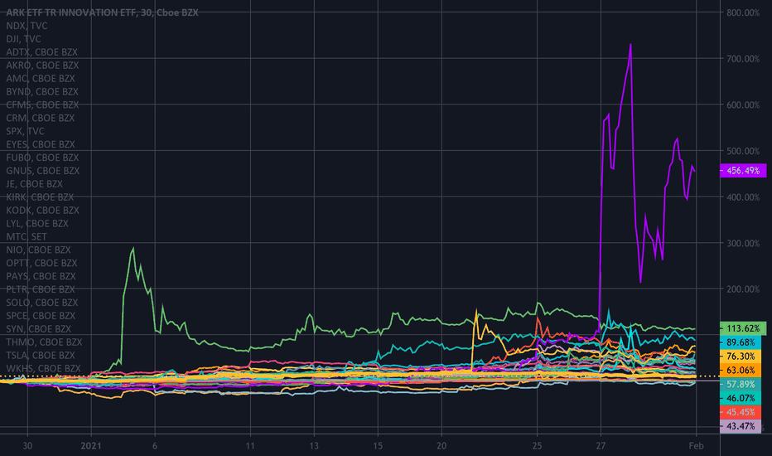Select the SPX, TVC legend entry

(x=25, y=131)
